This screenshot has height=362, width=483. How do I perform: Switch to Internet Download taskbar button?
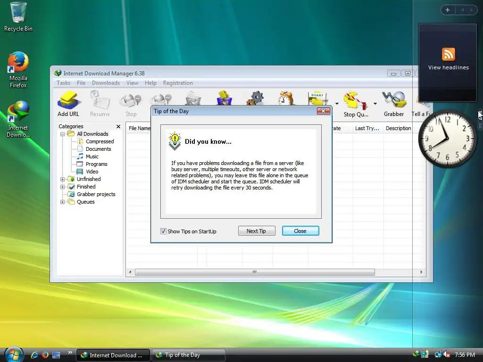[x=113, y=355]
